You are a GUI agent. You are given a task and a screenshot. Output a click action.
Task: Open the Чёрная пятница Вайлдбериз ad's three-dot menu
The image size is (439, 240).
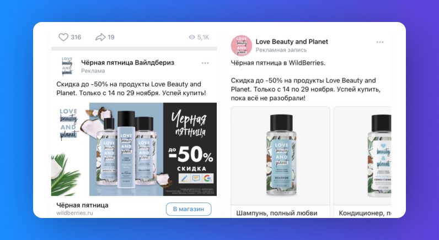(205, 63)
